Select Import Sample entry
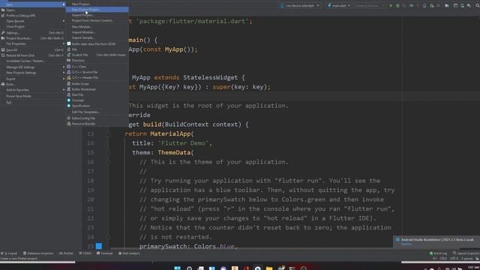The height and width of the screenshot is (270, 480). [x=97, y=37]
